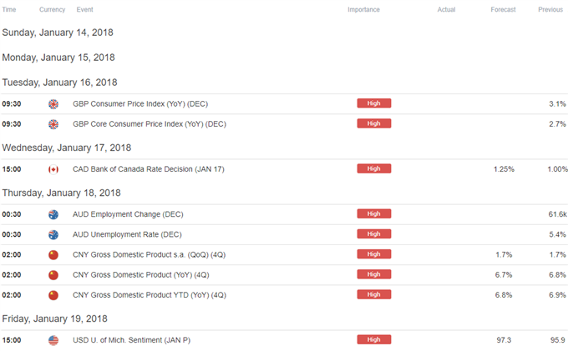568x351 pixels.
Task: Open CNY Gross Domestic Product YTD (YoY) event
Action: click(x=150, y=295)
